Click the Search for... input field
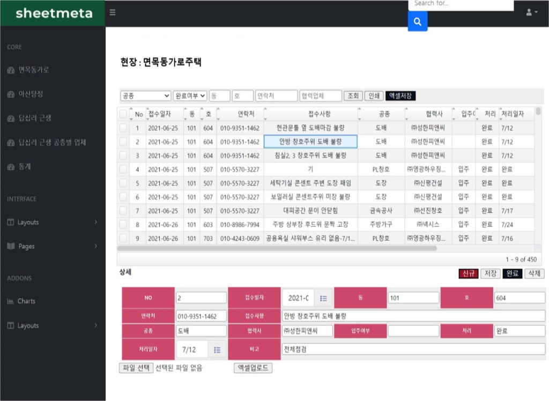The height and width of the screenshot is (401, 549). tap(461, 5)
